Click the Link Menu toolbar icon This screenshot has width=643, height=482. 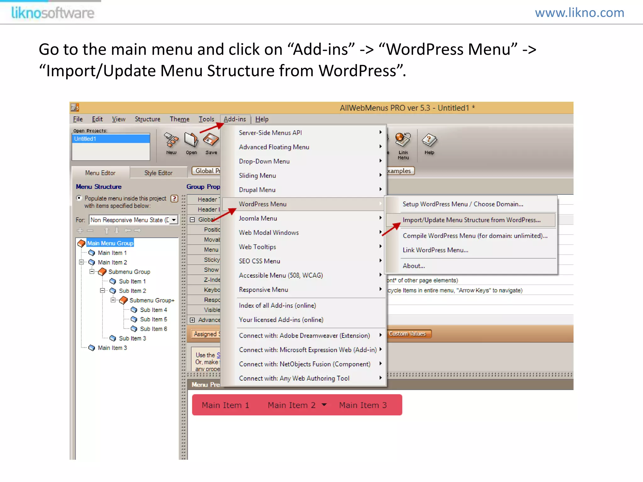[403, 140]
